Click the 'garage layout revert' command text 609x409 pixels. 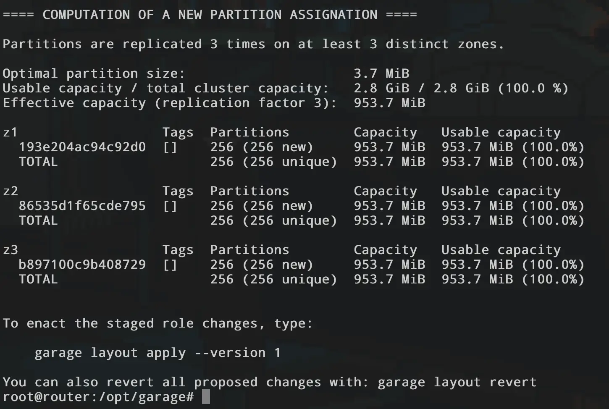click(457, 382)
